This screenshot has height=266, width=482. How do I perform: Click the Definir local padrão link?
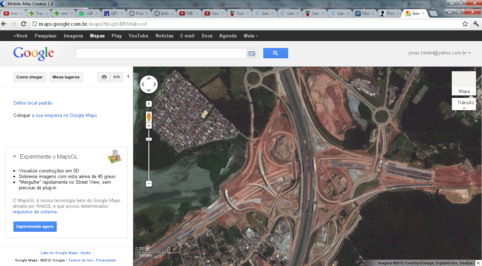(33, 103)
